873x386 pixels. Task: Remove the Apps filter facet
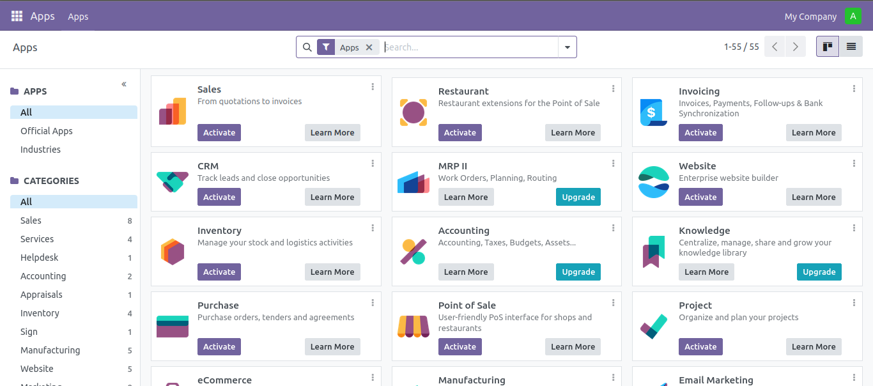pos(369,47)
